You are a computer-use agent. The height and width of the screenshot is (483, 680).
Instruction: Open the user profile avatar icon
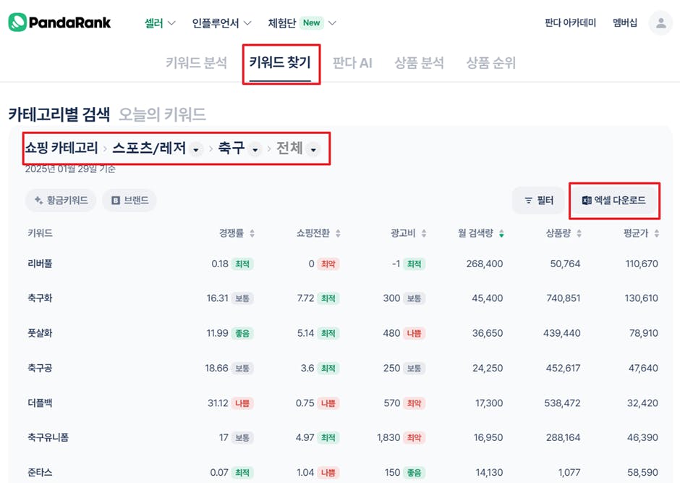click(660, 23)
